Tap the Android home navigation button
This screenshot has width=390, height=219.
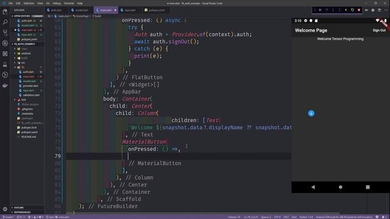pyautogui.click(x=341, y=187)
